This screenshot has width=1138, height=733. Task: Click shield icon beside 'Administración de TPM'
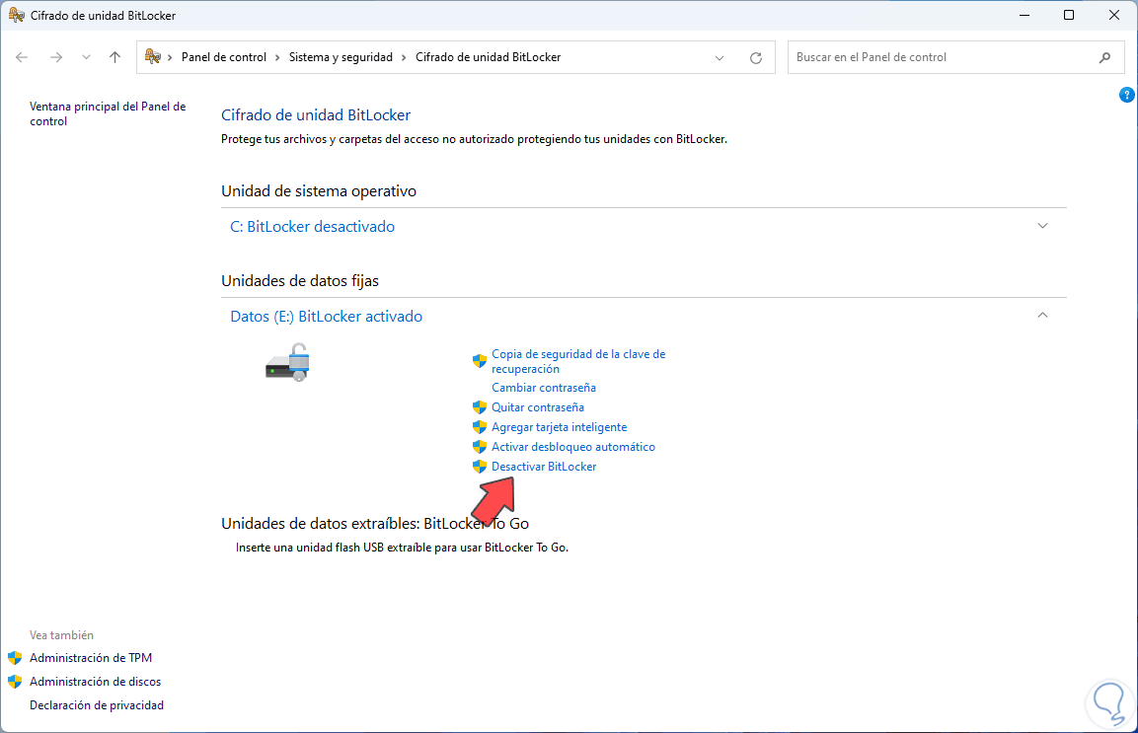pyautogui.click(x=15, y=658)
